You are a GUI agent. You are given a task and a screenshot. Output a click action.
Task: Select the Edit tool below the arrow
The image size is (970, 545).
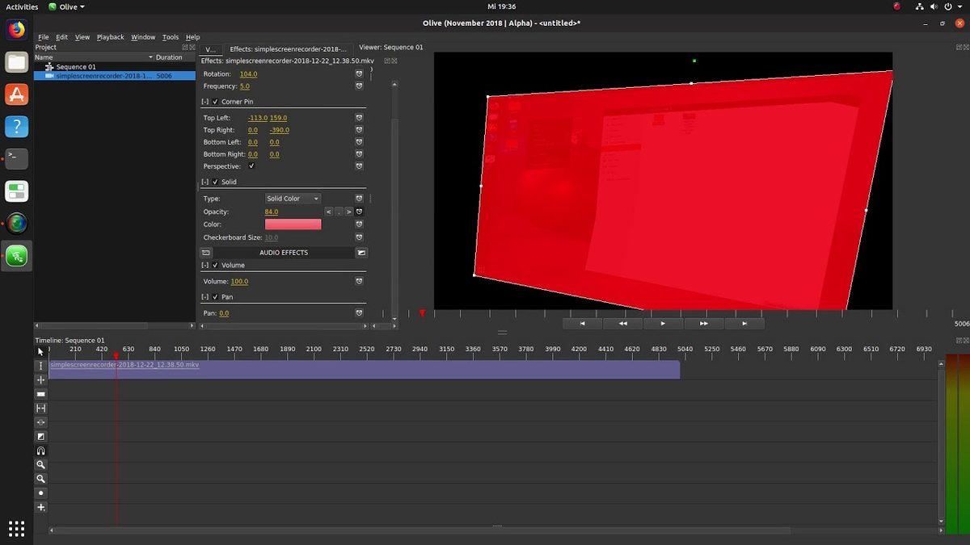[x=40, y=365]
